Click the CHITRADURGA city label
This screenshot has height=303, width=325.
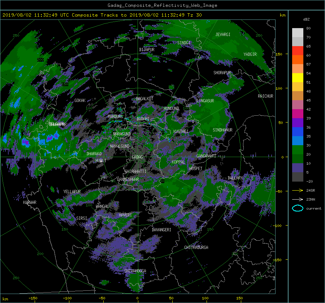196,248
